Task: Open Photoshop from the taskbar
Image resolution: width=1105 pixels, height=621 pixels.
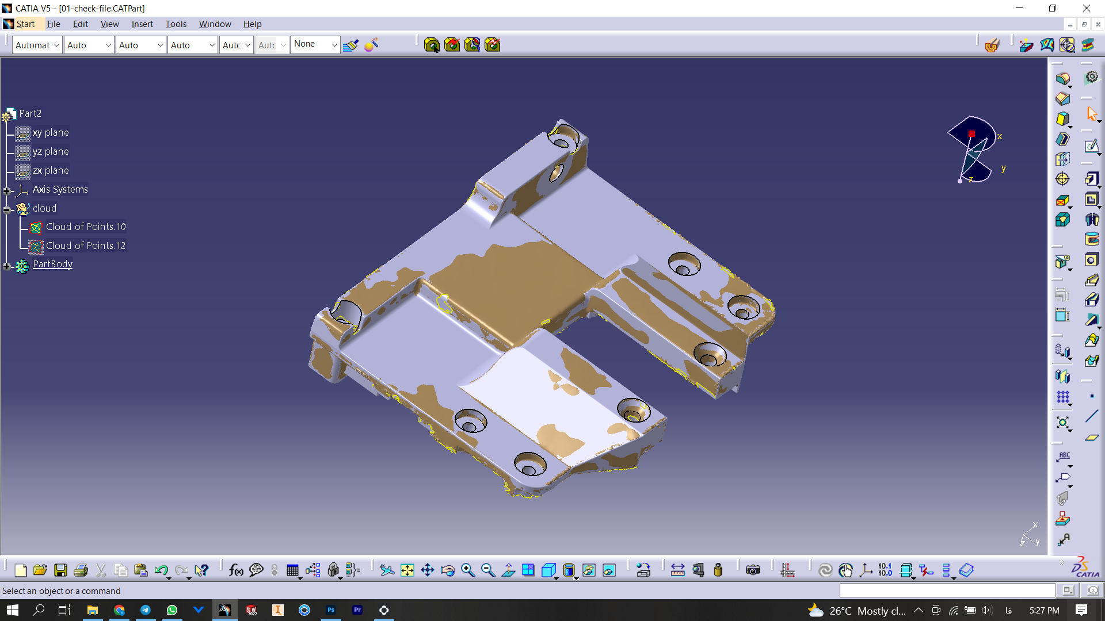Action: (x=331, y=610)
